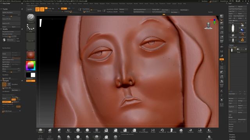Enable Mrgb material and color mode
The height and width of the screenshot is (140, 250).
[x=50, y=9]
